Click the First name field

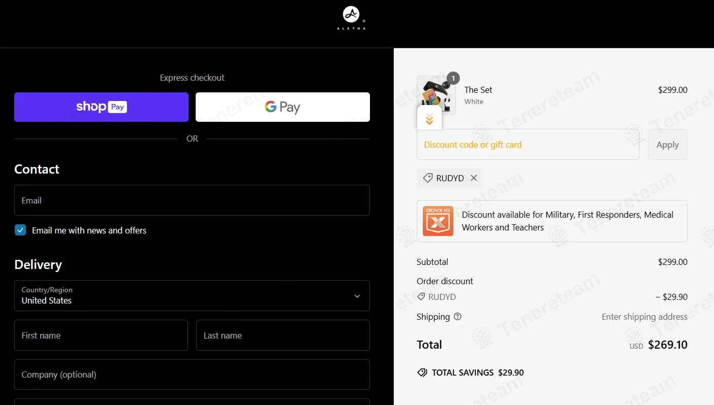pos(101,335)
